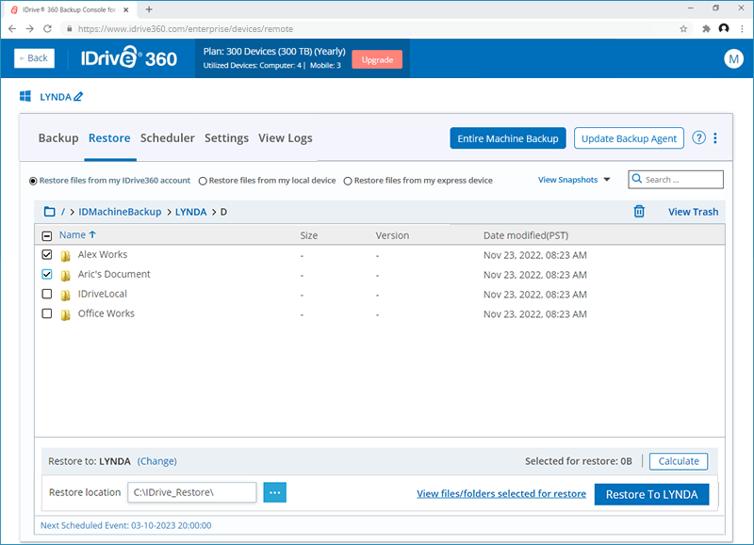Click the Next Scheduled Event text
Viewport: 754px width, 545px height.
(x=125, y=525)
